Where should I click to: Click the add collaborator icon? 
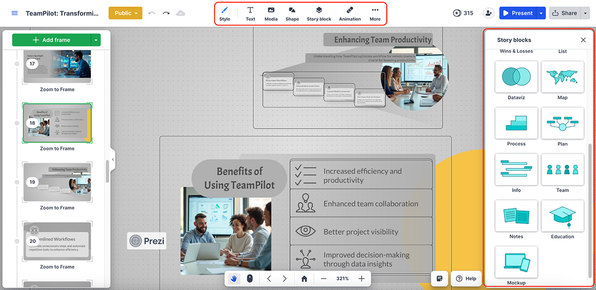488,13
